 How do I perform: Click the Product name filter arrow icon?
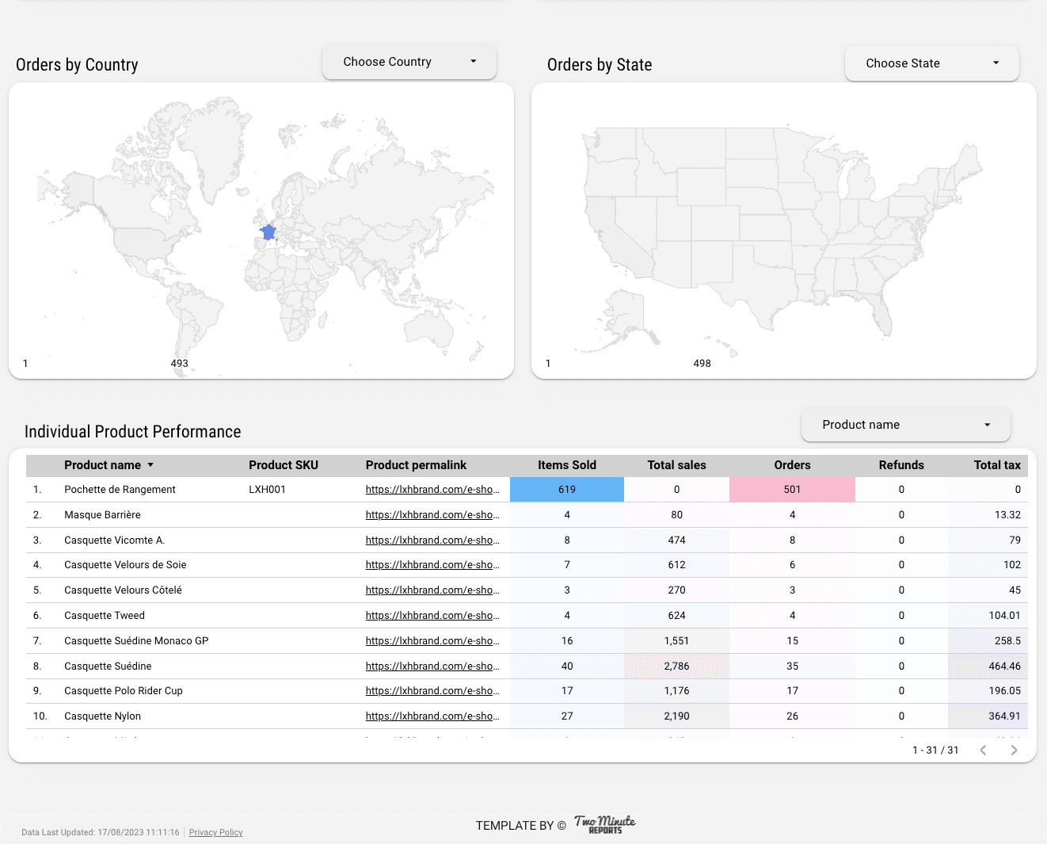click(x=988, y=425)
